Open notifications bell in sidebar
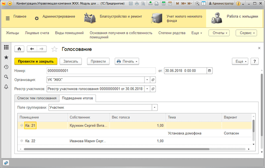 6,87
